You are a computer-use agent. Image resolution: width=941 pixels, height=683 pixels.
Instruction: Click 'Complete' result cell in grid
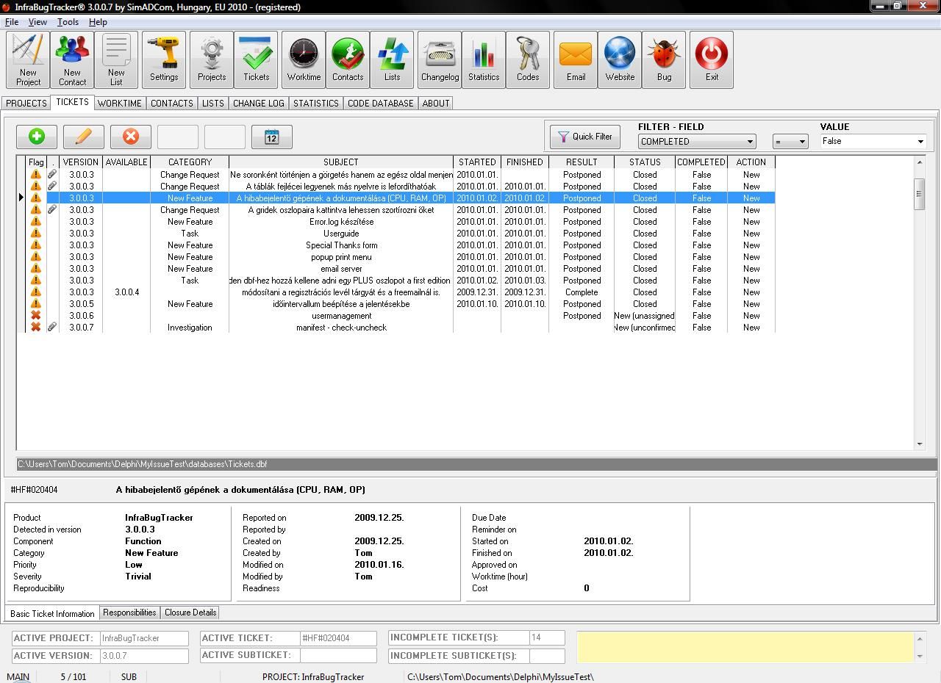(x=582, y=292)
